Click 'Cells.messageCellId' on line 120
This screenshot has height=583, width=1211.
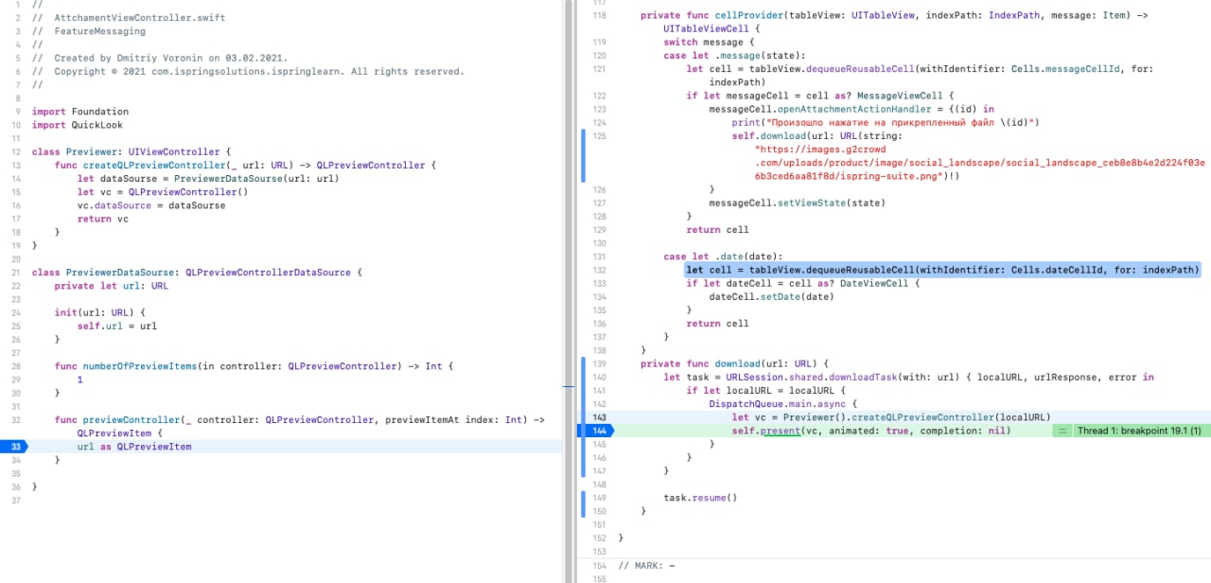point(1066,69)
